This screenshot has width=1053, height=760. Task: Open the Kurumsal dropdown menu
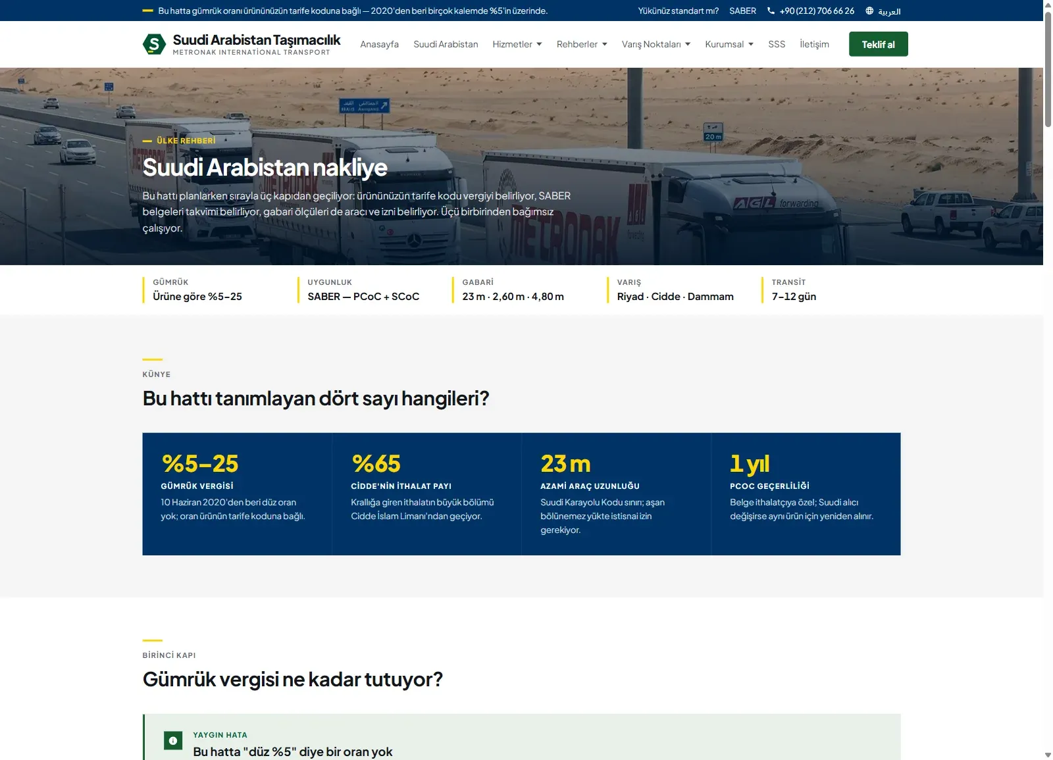[x=729, y=44]
